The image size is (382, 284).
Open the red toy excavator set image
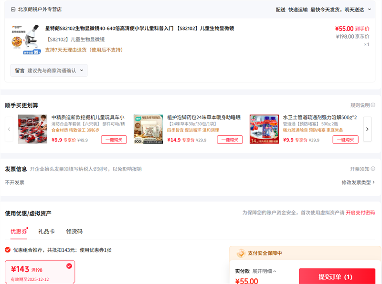coord(32,129)
